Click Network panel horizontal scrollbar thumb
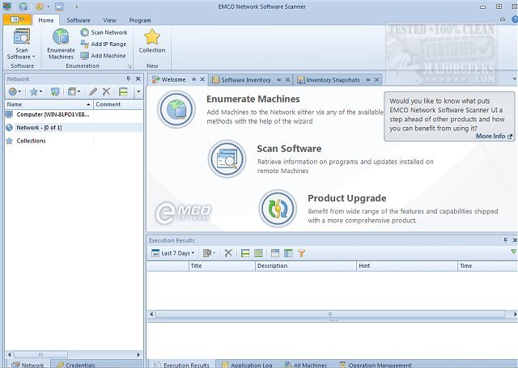Viewport: 518px width, 368px height. click(x=40, y=354)
